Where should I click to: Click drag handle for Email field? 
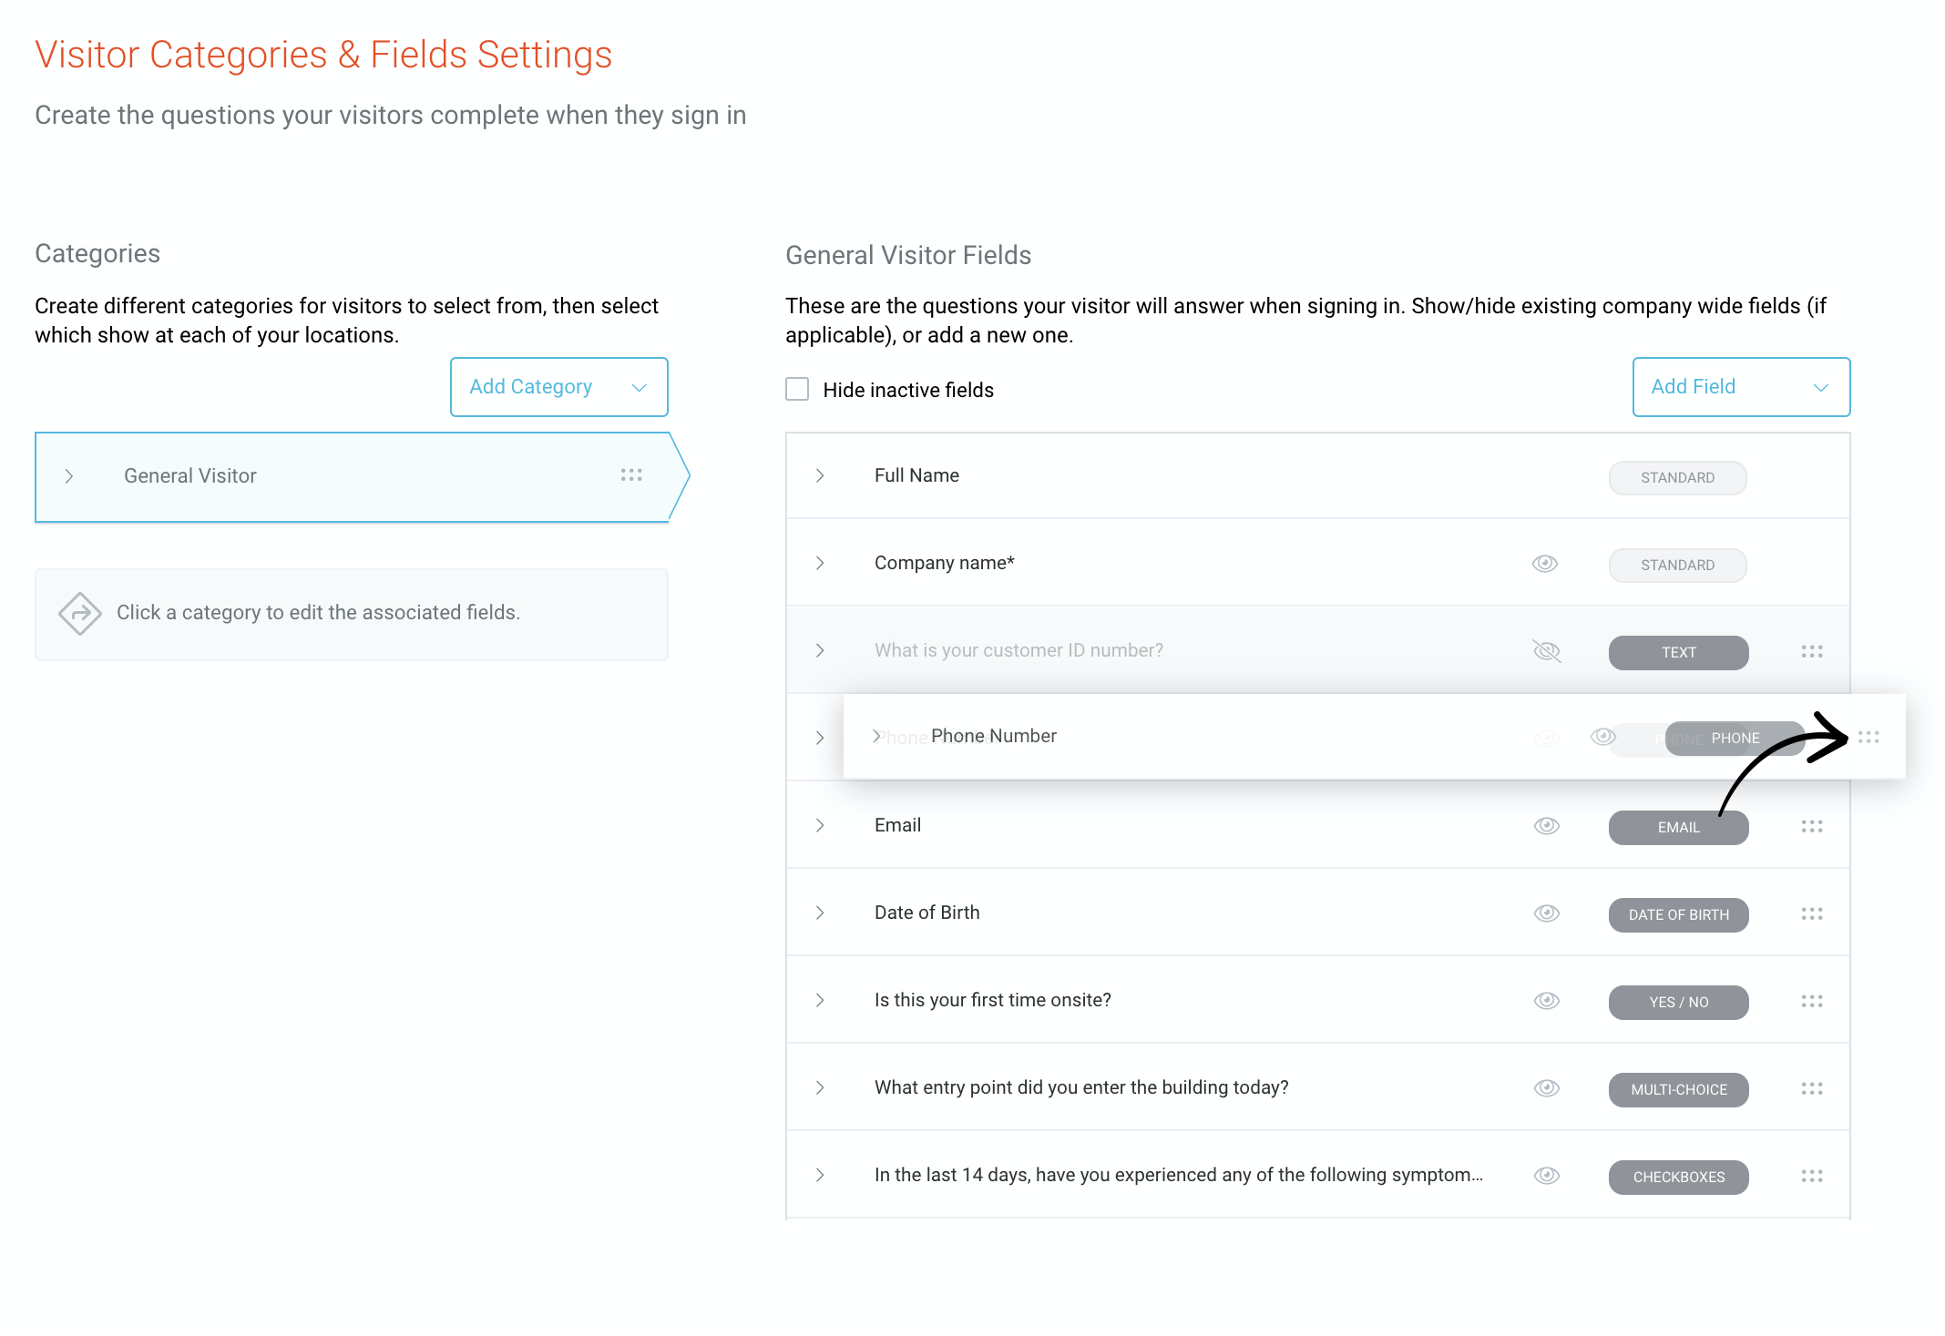1811,826
